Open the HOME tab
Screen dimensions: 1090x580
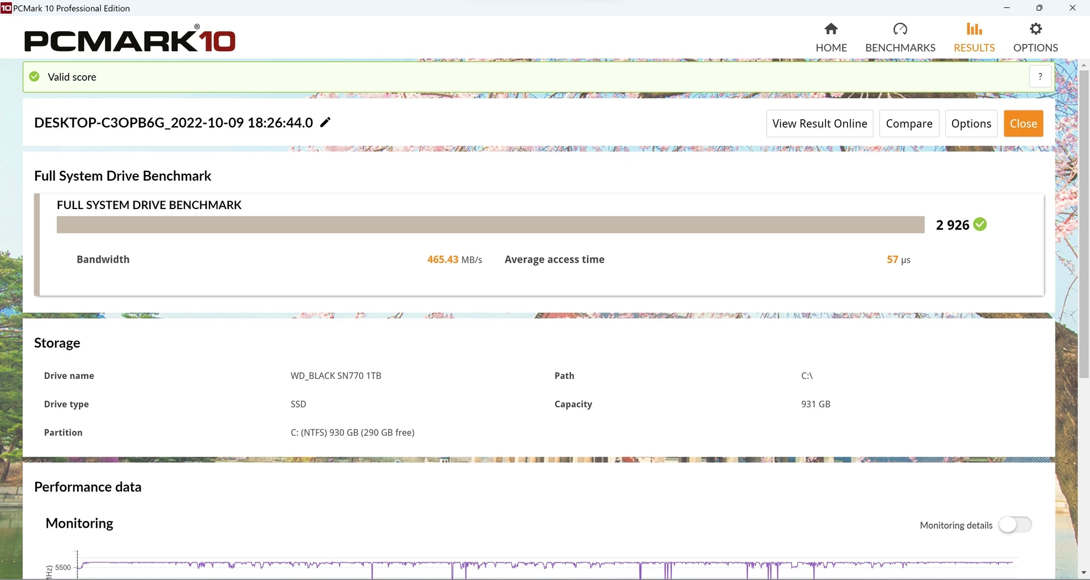pyautogui.click(x=831, y=38)
